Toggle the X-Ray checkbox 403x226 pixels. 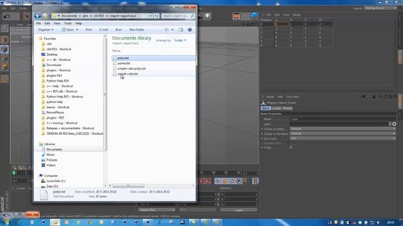pyautogui.click(x=291, y=148)
